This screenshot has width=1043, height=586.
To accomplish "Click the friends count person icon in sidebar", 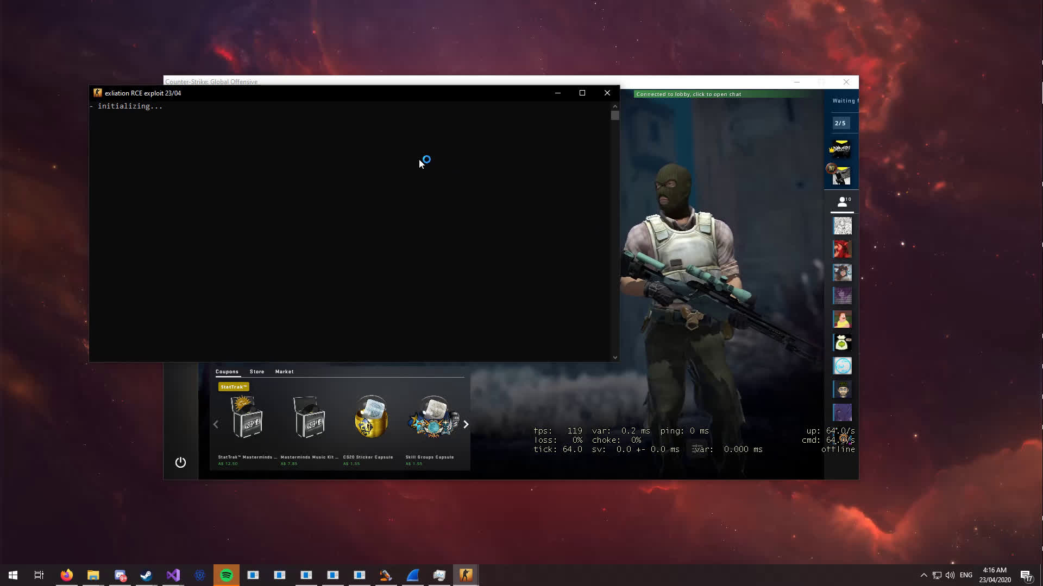I will [x=842, y=201].
